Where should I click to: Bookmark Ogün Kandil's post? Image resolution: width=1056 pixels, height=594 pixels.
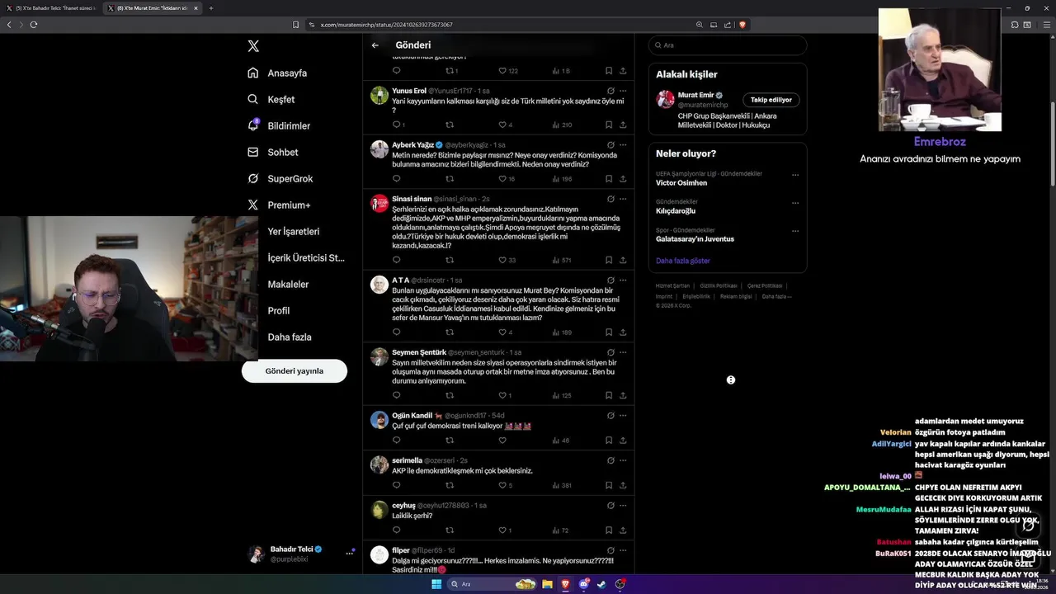coord(609,441)
